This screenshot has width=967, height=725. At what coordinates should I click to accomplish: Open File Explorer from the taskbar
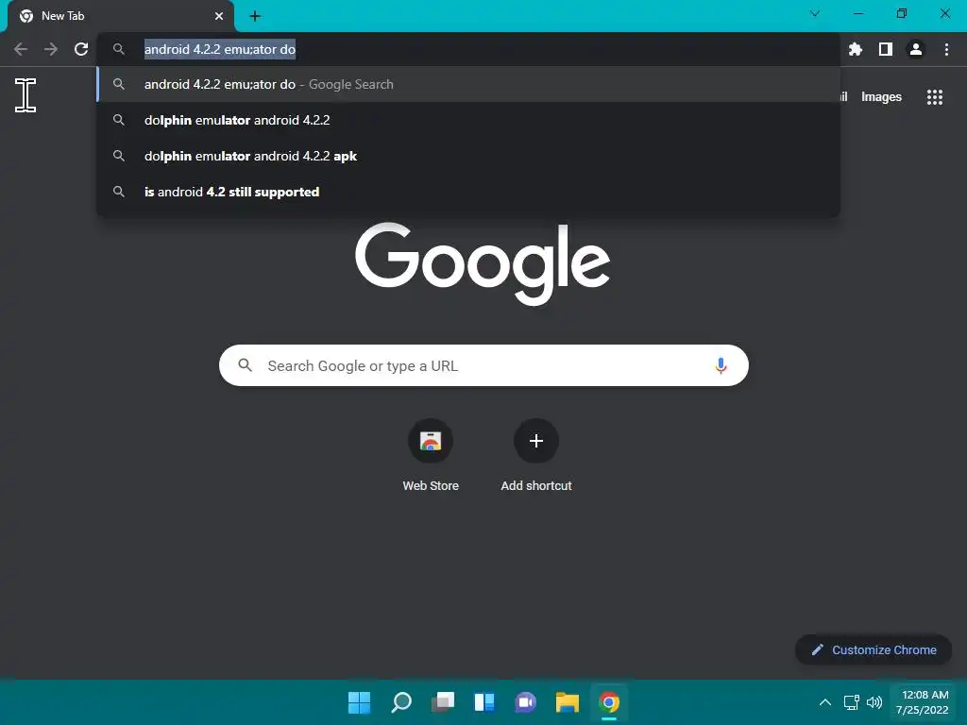(568, 702)
